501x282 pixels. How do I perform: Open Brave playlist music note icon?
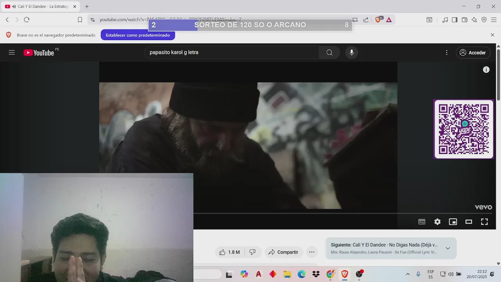click(445, 20)
